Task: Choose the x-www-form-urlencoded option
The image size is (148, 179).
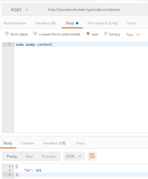Action: 35,34
